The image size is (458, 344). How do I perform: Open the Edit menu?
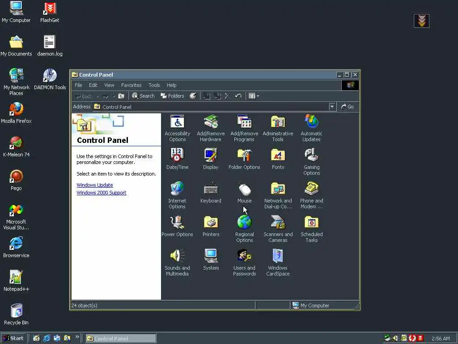pyautogui.click(x=93, y=85)
